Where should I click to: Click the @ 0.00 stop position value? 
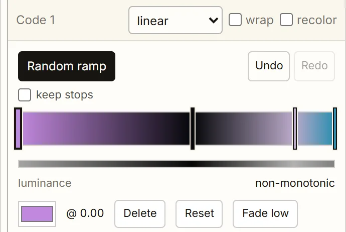pos(85,213)
